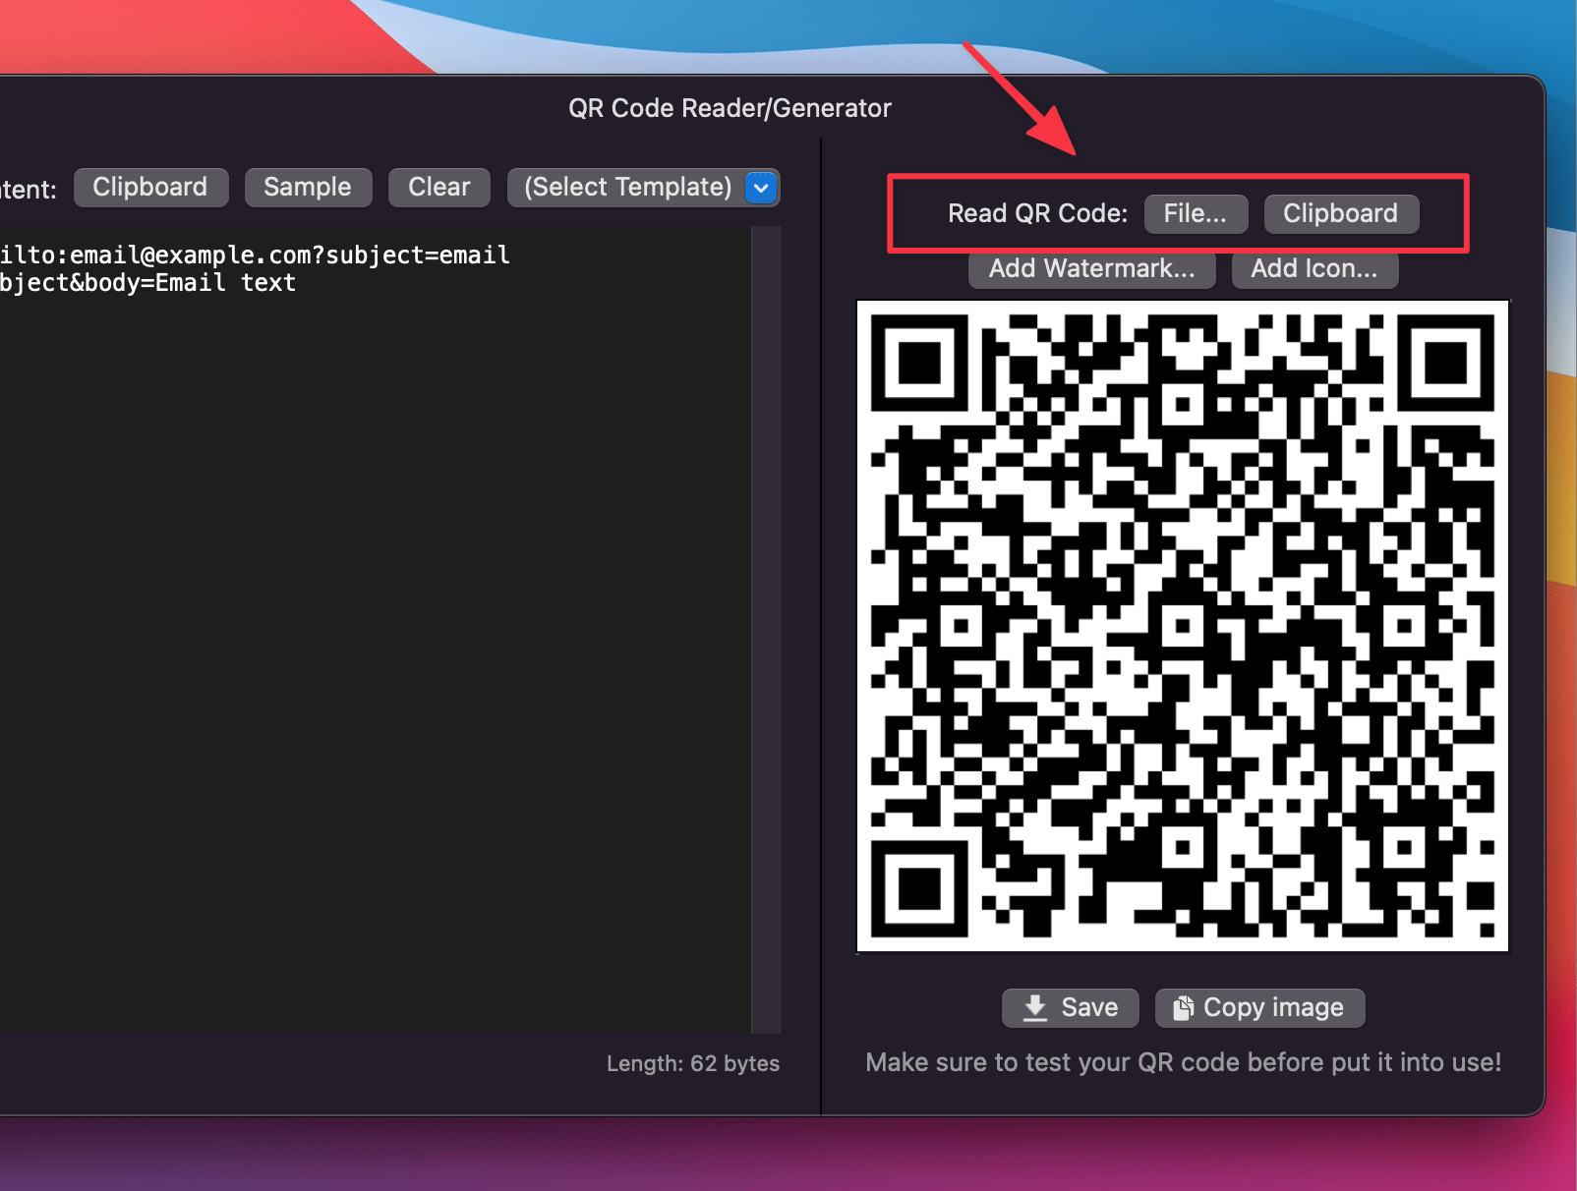Viewport: 1577px width, 1191px height.
Task: Clear the content text area
Action: coord(438,187)
